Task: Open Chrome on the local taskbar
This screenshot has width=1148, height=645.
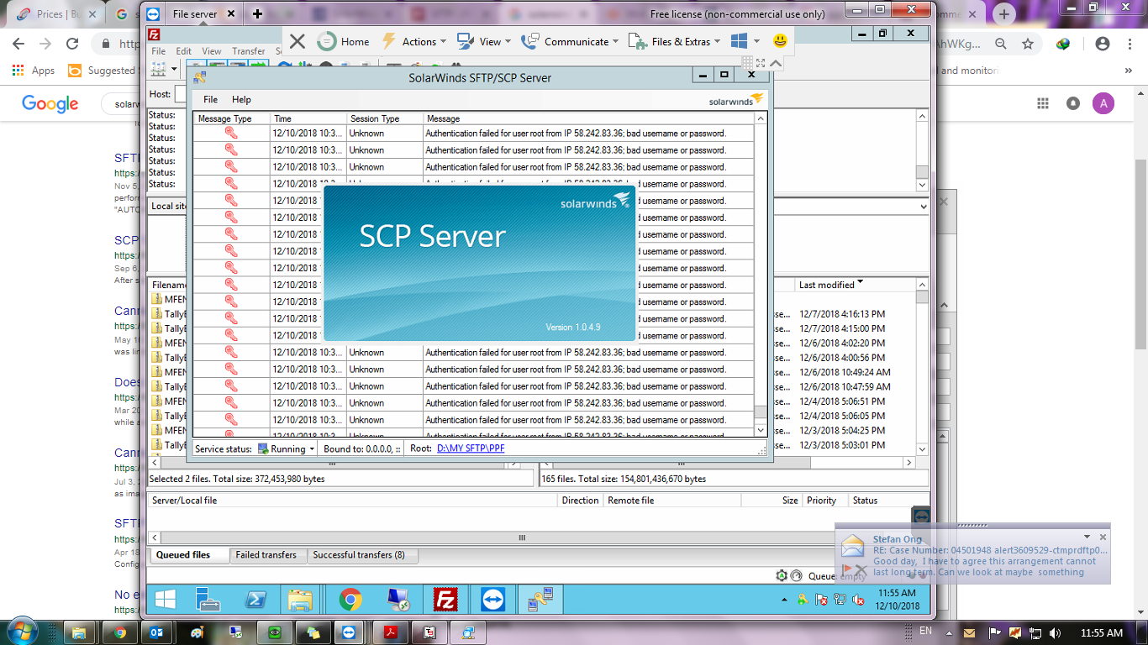Action: coord(118,632)
